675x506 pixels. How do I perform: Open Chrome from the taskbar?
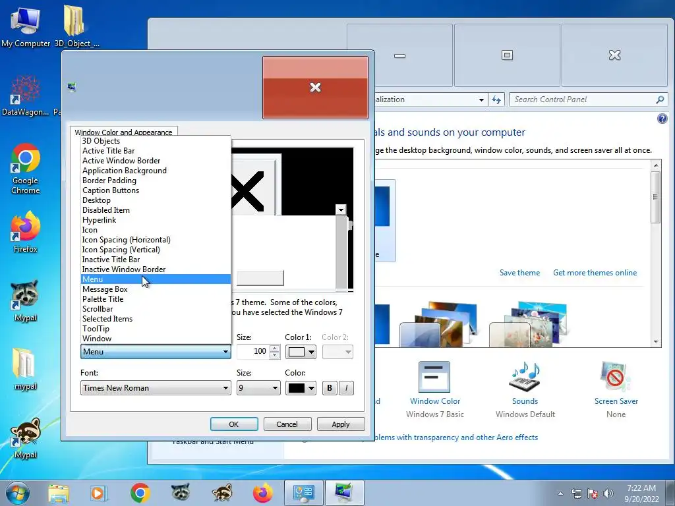point(140,493)
